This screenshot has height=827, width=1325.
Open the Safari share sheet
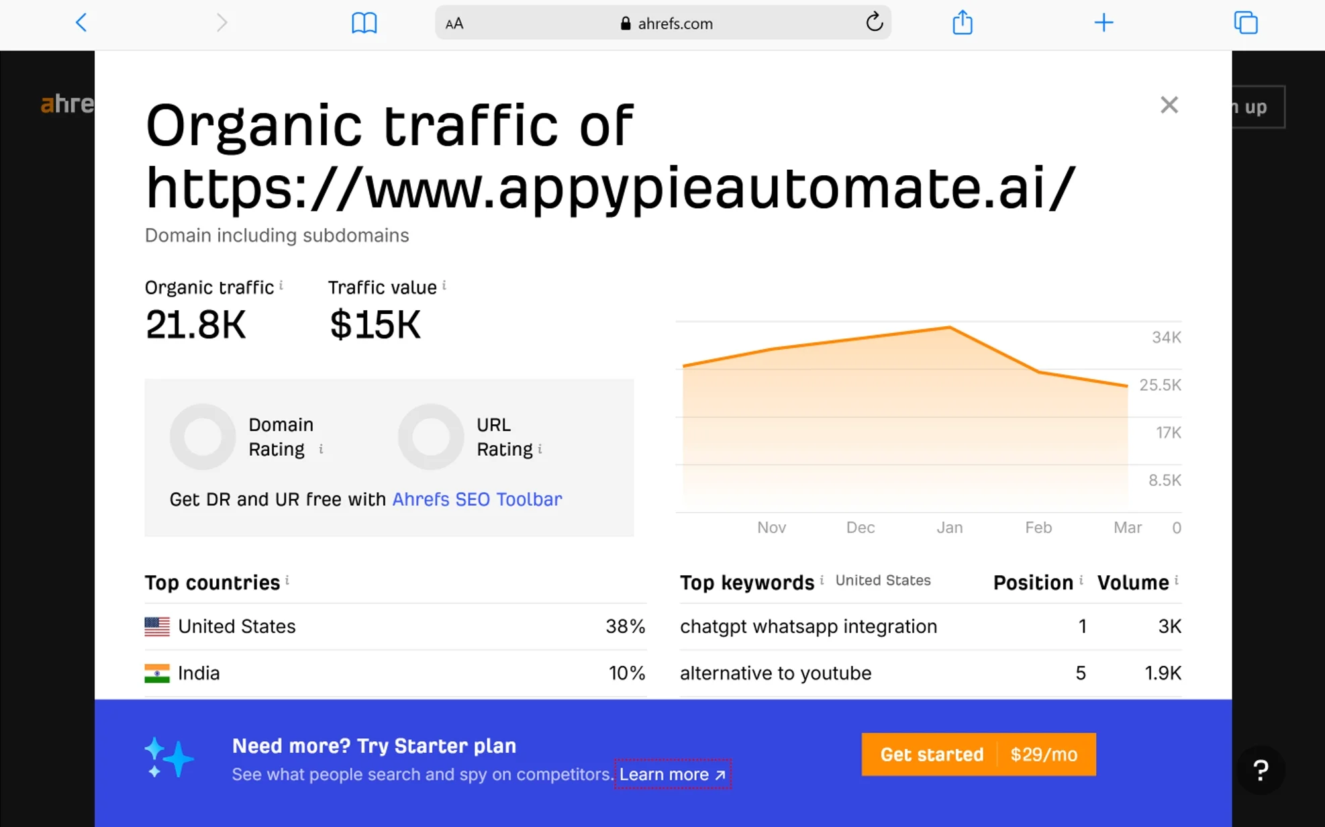coord(962,22)
